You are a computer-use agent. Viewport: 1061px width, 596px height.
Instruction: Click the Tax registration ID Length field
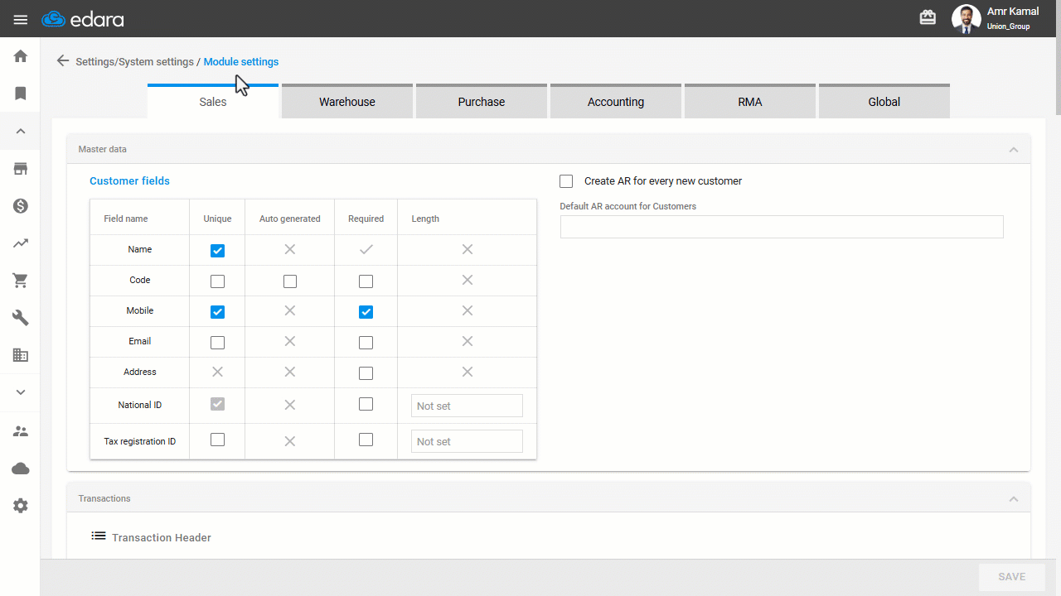coord(467,441)
